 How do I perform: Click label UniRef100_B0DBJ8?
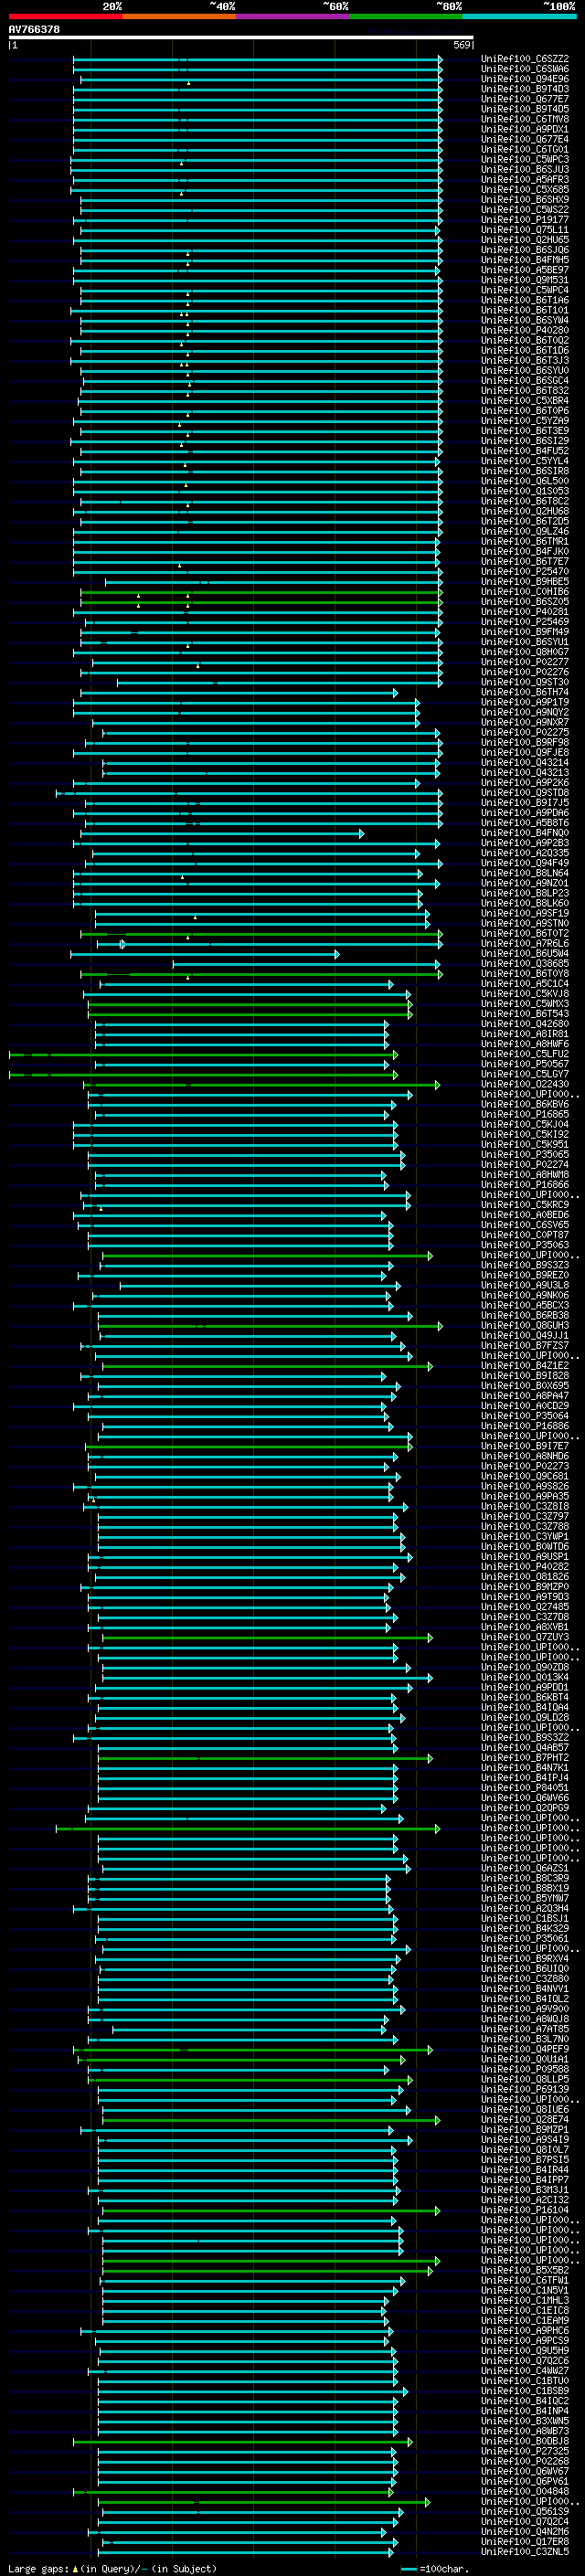point(525,2441)
